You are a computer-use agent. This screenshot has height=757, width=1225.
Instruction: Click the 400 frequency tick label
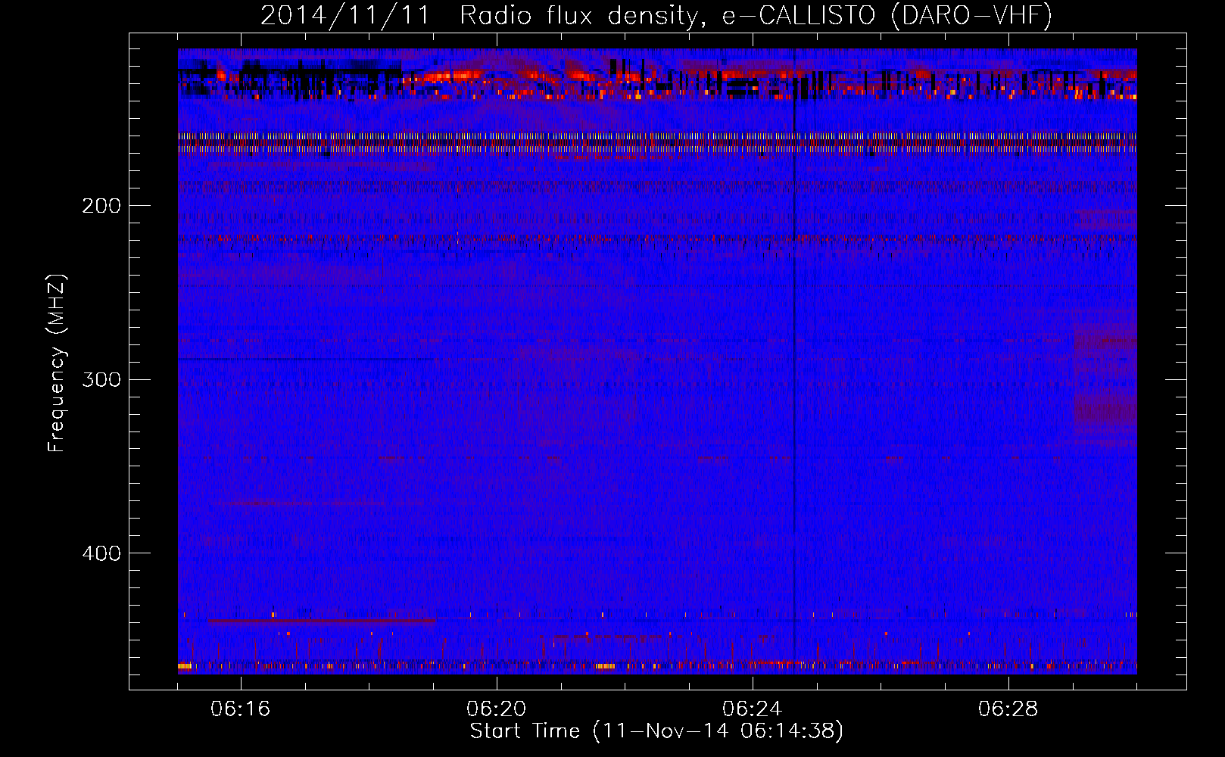(101, 553)
